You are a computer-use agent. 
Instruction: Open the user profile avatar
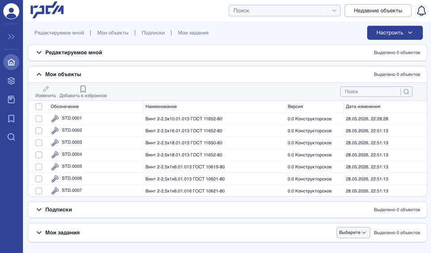coord(11,11)
